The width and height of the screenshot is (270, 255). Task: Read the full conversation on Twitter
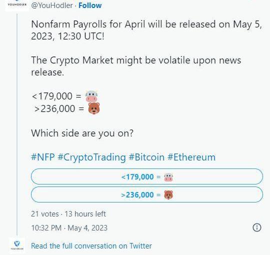(x=91, y=245)
